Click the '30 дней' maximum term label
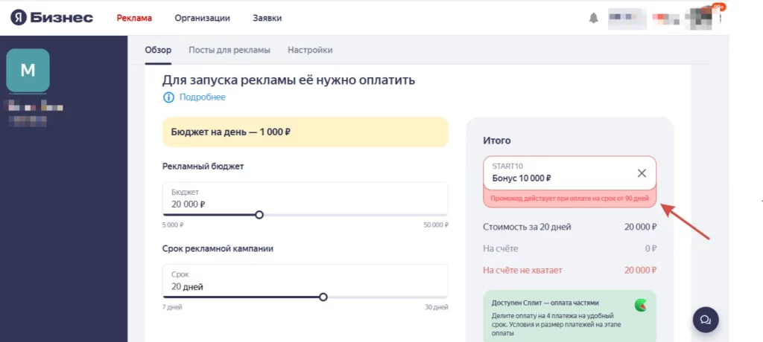 437,307
